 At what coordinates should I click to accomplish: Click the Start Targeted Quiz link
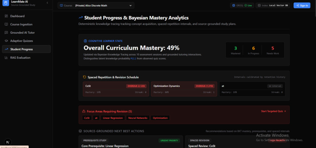(x=273, y=111)
